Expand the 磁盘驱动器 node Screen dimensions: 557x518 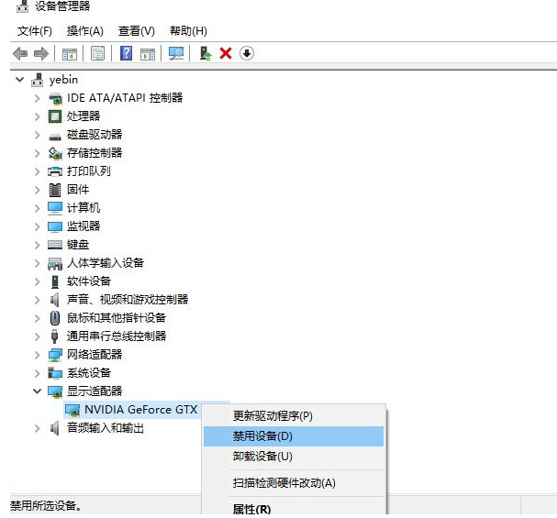[x=37, y=135]
